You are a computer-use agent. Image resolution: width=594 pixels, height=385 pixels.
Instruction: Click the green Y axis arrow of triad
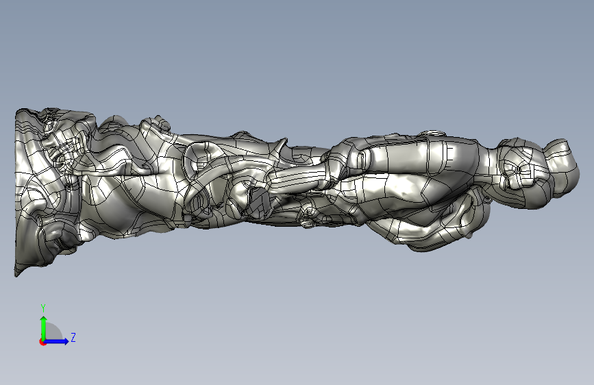(x=44, y=328)
